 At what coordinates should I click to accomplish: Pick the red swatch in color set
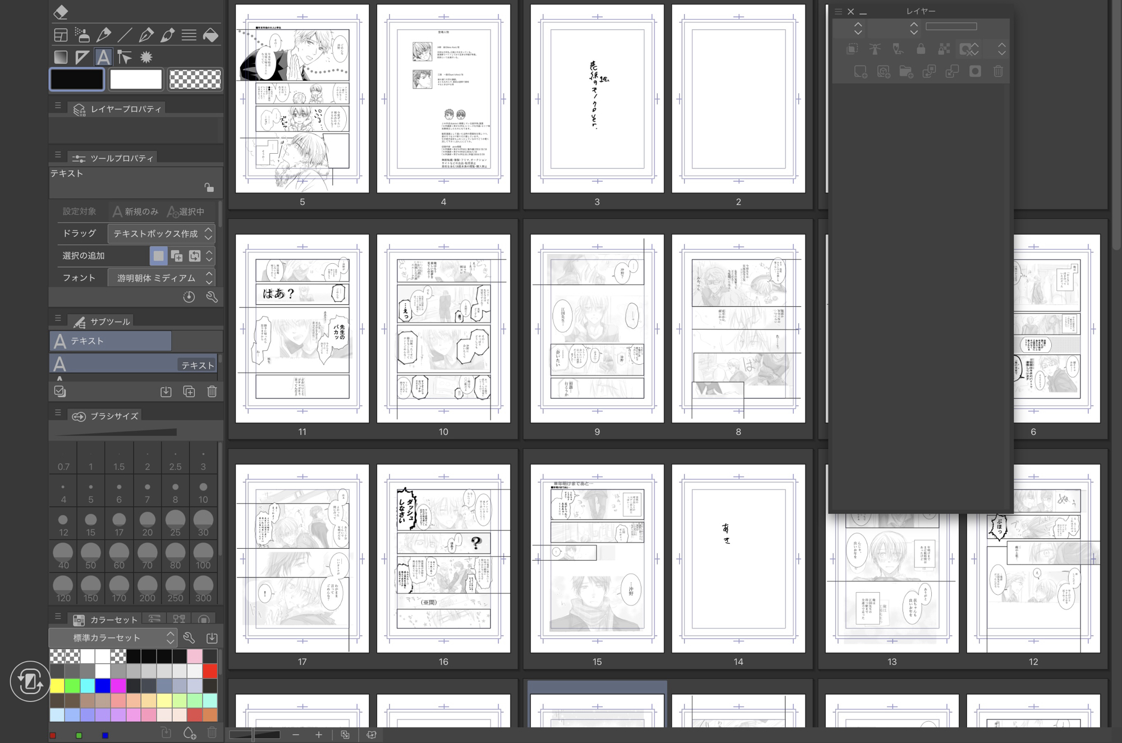[x=210, y=671]
